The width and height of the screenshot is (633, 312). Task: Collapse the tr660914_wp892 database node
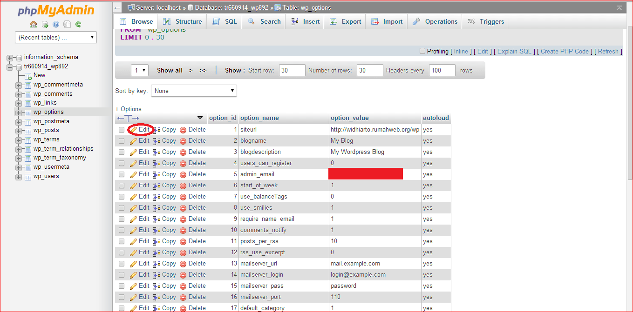tap(10, 67)
